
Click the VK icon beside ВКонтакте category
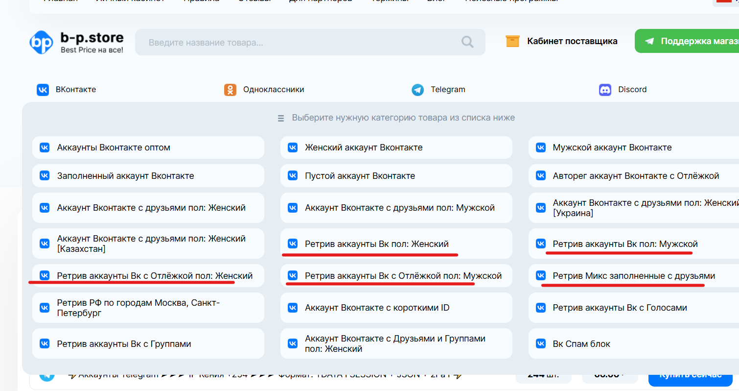[43, 90]
